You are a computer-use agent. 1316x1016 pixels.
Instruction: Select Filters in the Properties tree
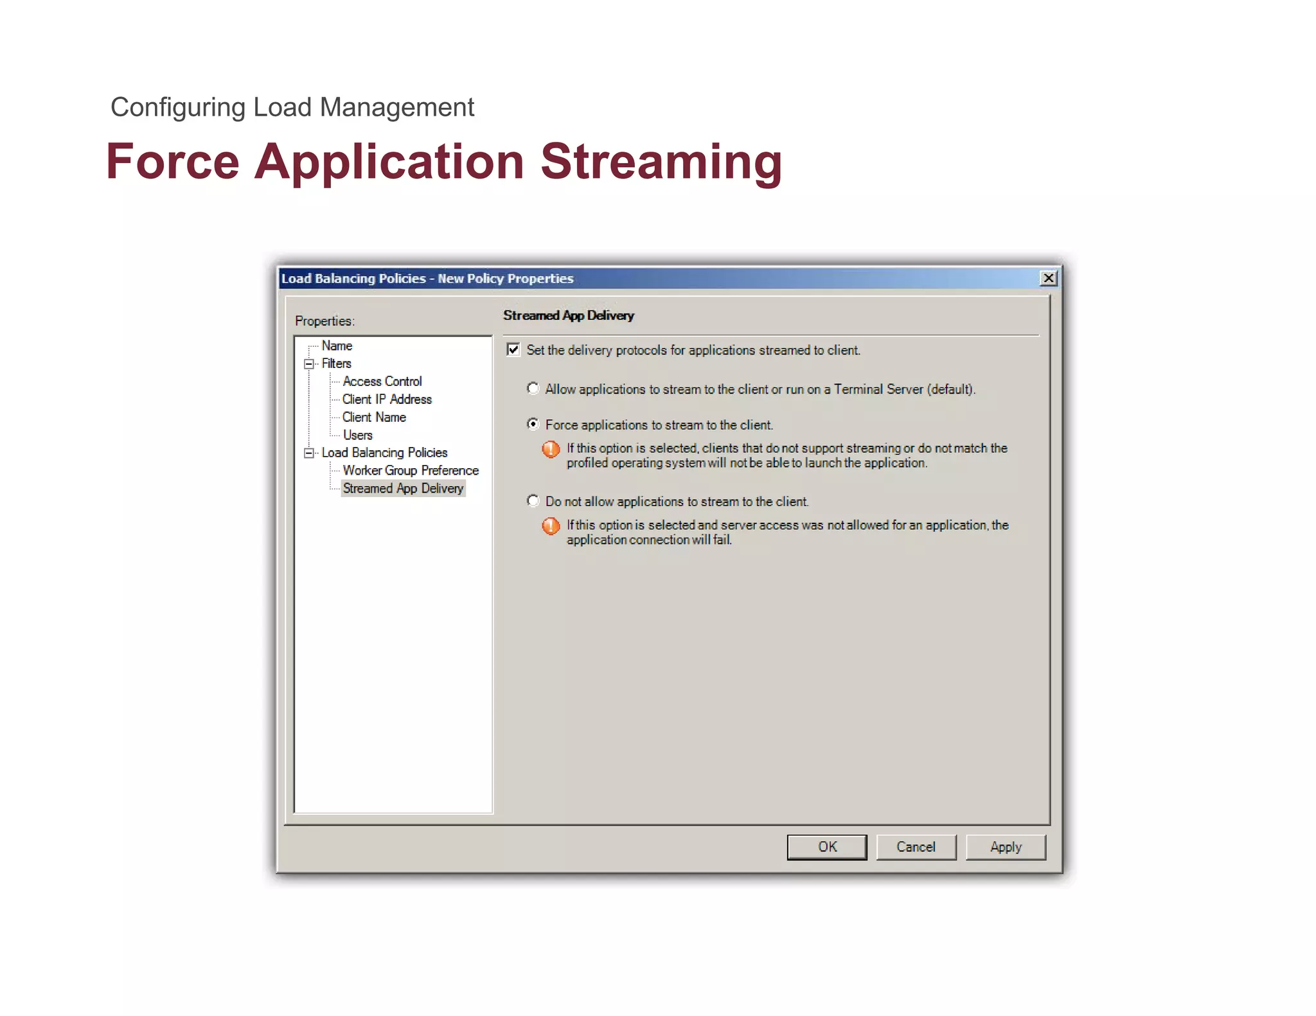[336, 363]
